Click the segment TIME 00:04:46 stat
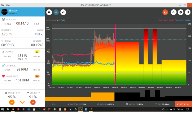The width and height of the screenshot is (192, 115). 162,104
